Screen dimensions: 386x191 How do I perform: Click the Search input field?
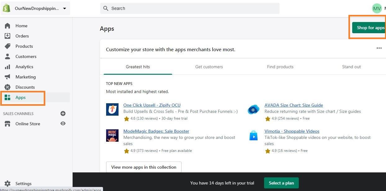click(190, 8)
